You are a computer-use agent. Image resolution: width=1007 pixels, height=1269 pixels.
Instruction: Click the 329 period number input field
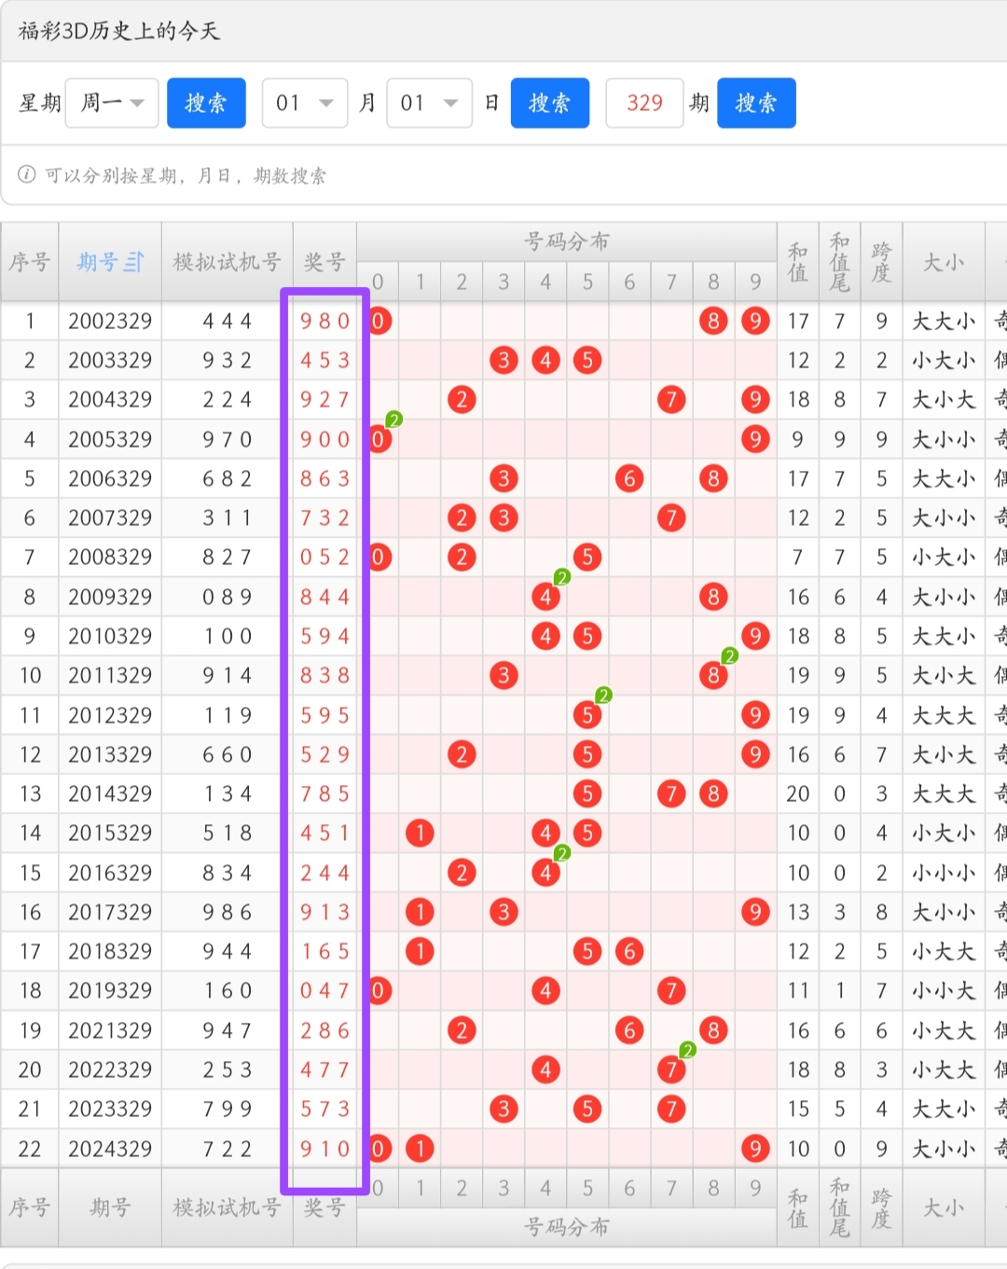coord(644,103)
